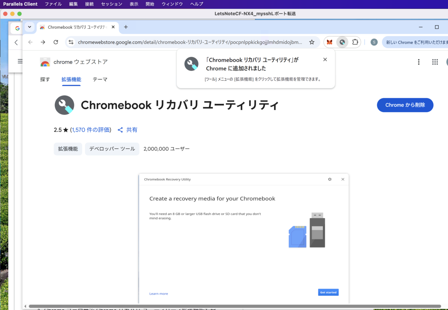Click the 共有 share link

(x=132, y=130)
